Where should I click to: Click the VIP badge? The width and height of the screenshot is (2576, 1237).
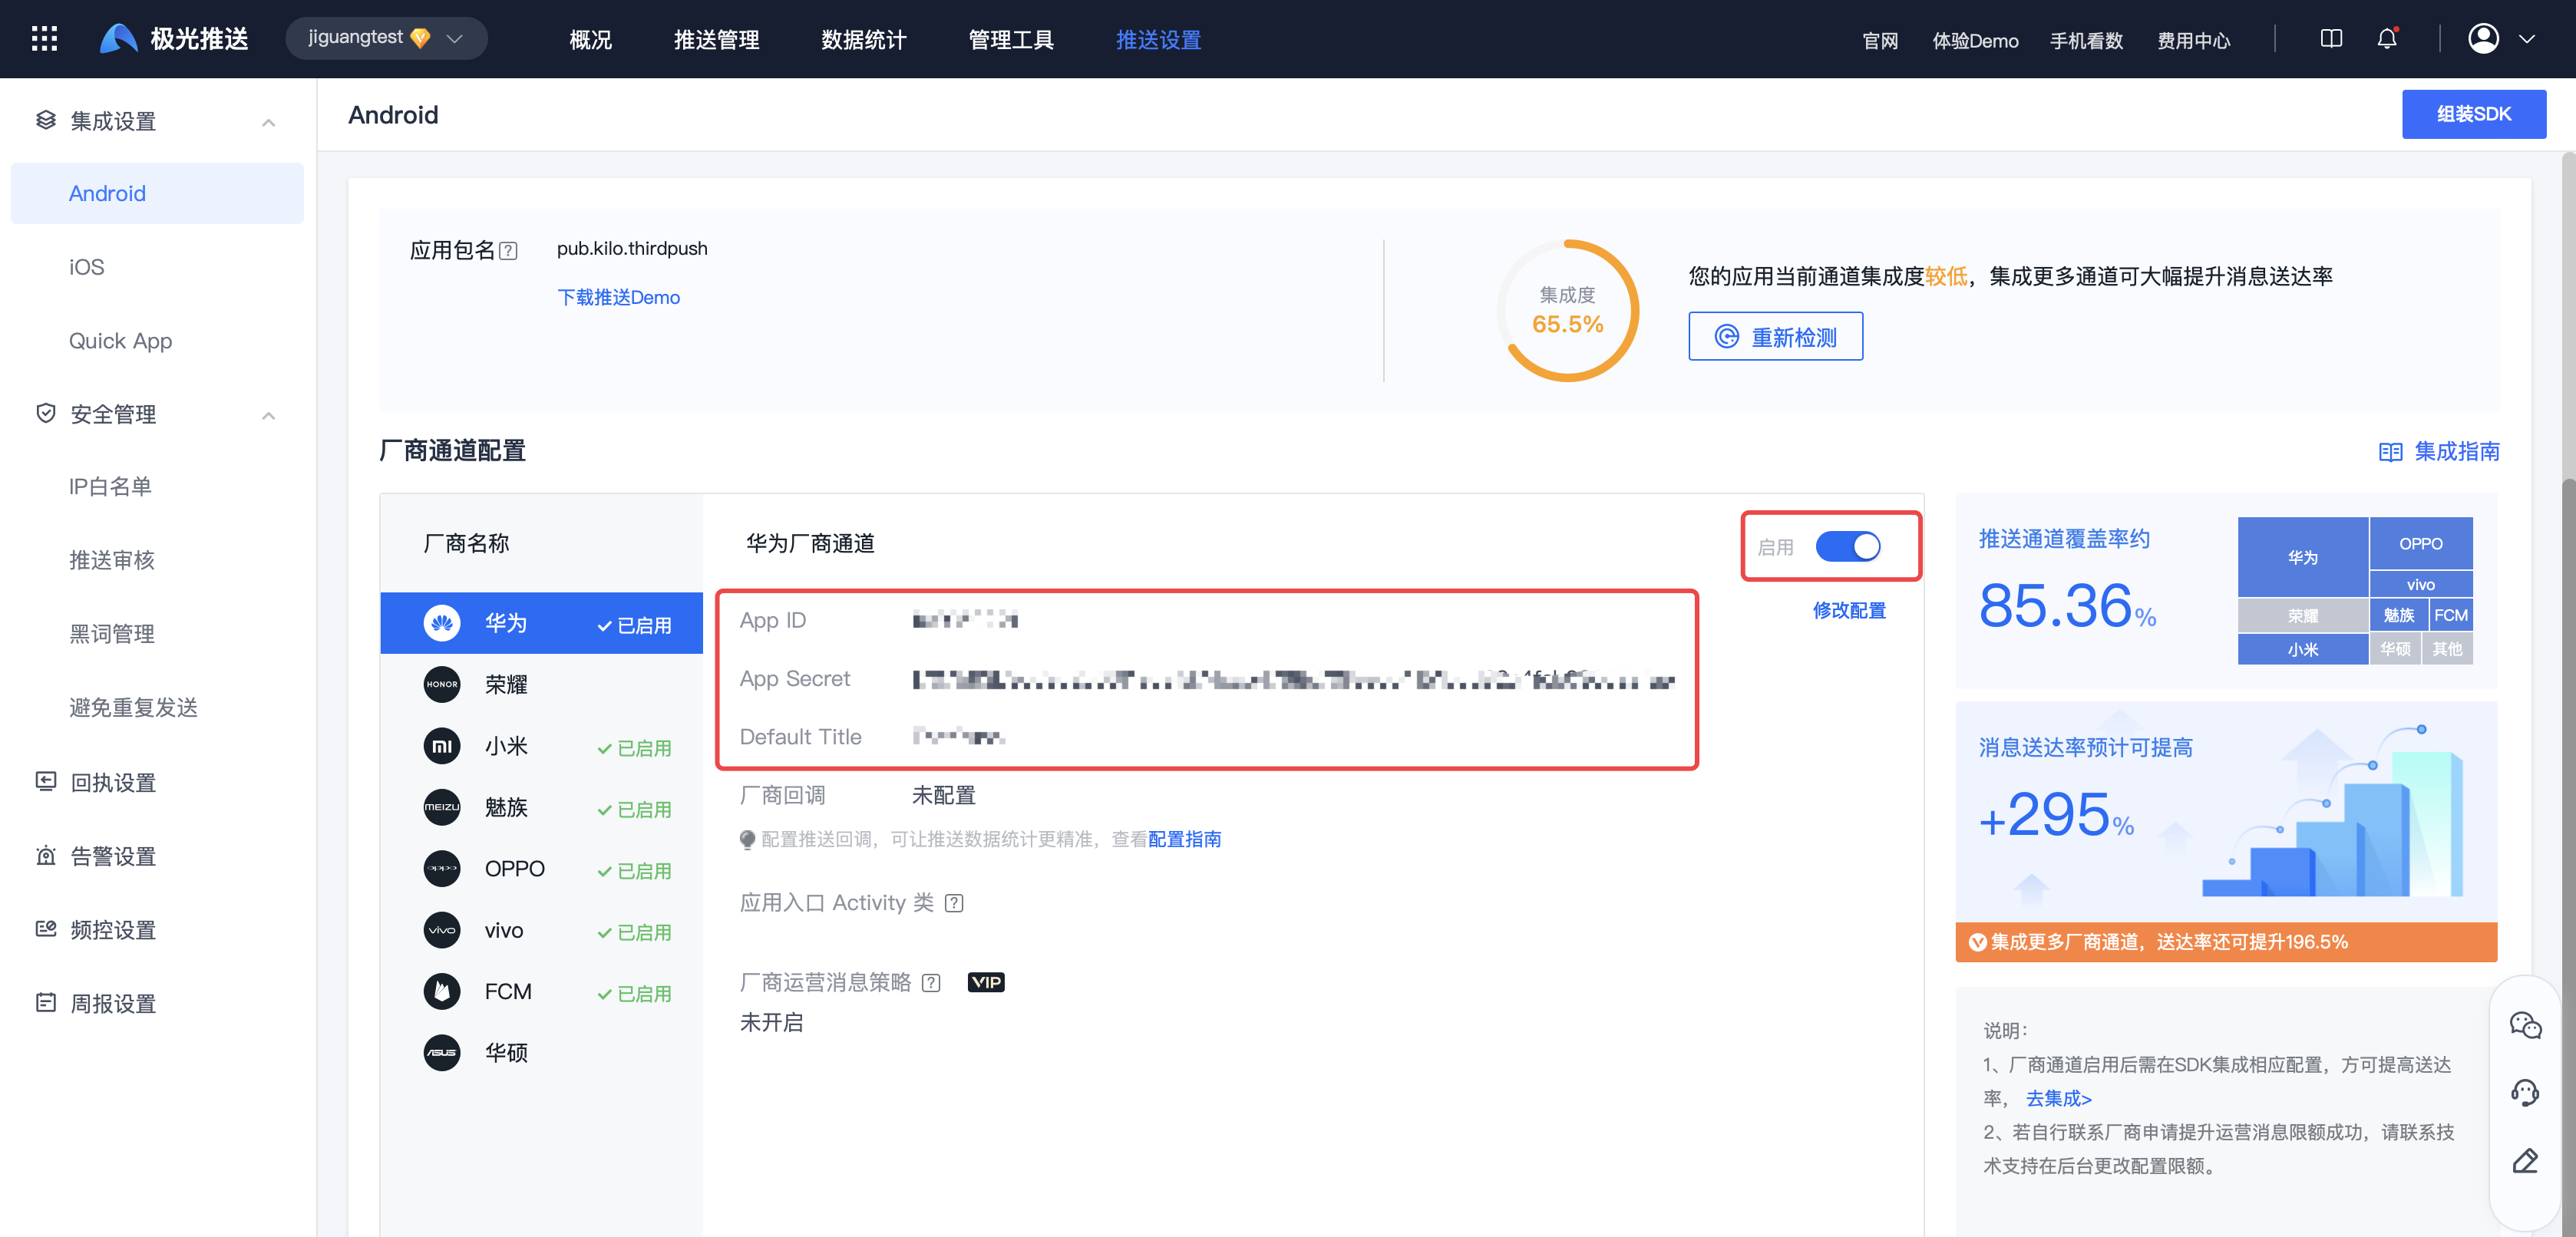pos(986,982)
